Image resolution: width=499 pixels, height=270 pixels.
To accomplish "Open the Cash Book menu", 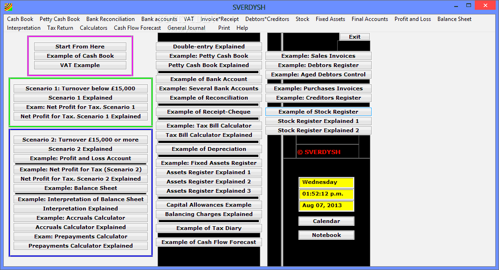I will [x=20, y=19].
